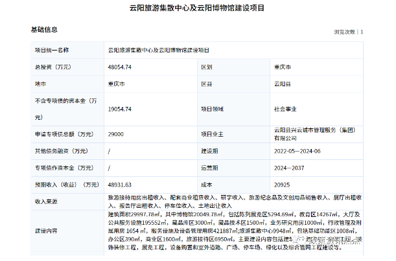Click the 区县 value 云阳县
The image size is (396, 261).
click(283, 84)
